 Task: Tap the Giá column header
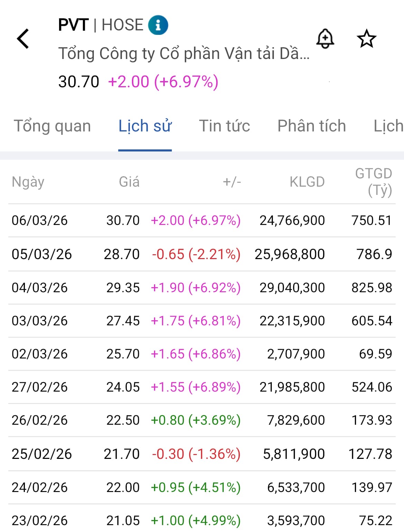129,182
